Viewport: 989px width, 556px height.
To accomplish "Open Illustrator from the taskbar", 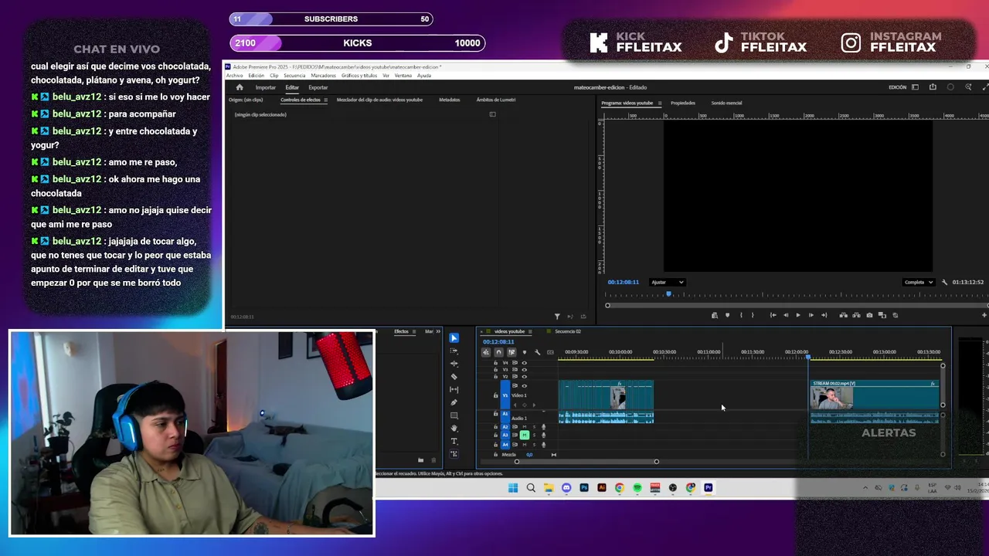I will point(602,488).
